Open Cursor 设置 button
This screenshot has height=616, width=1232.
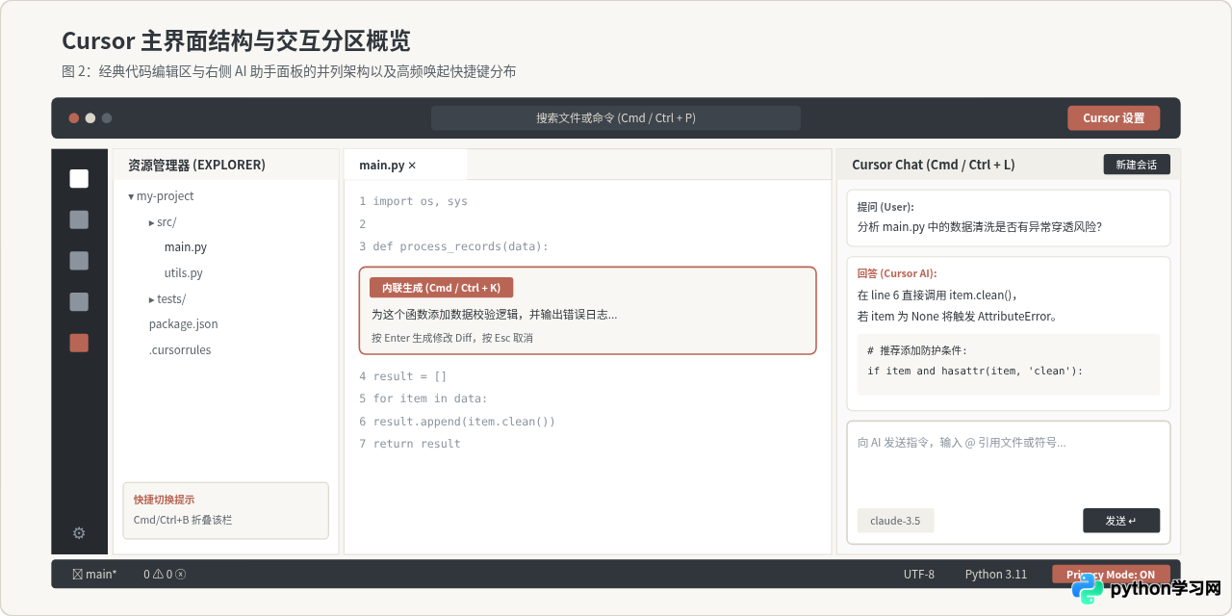1114,117
